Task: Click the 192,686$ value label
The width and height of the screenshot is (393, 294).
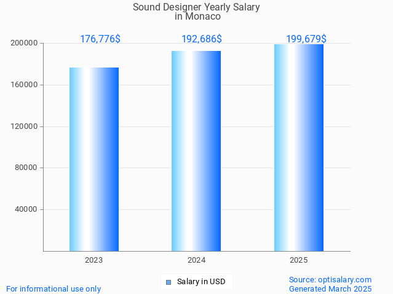Action: (x=202, y=39)
